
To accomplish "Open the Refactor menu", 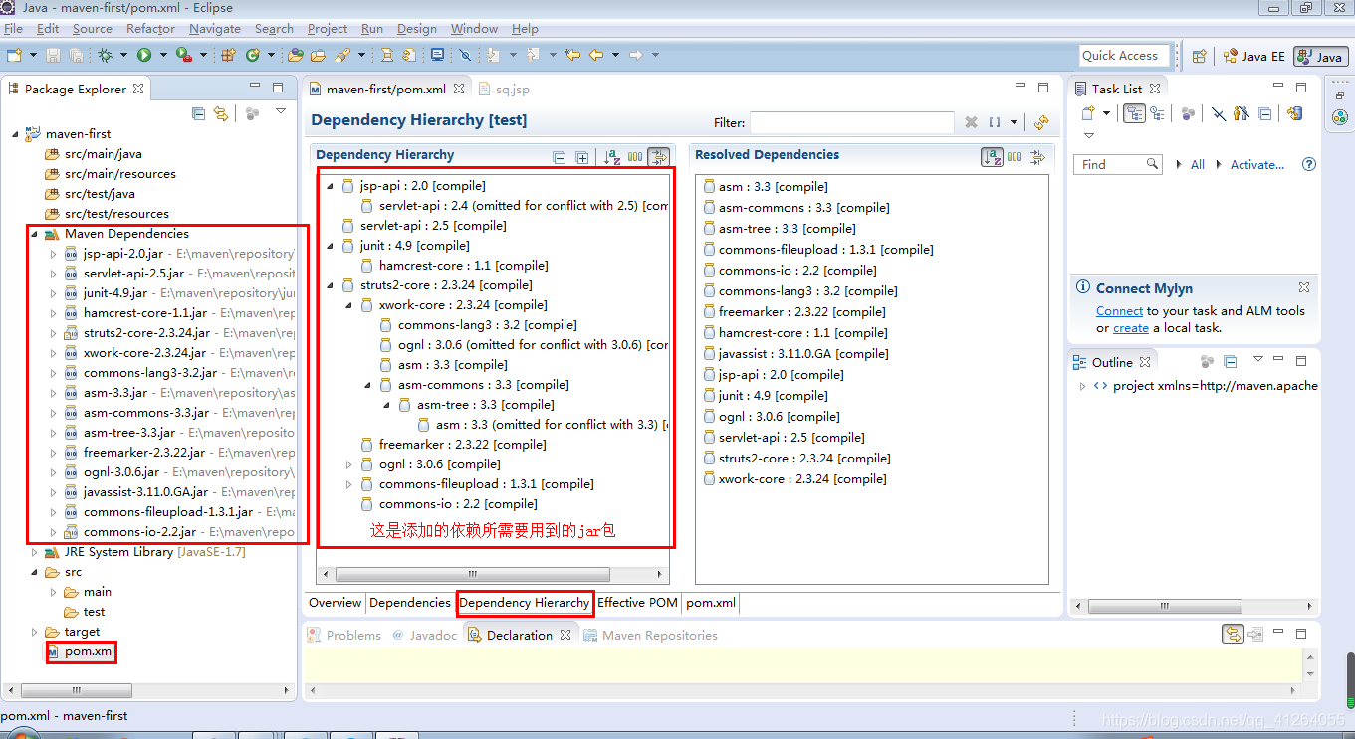I will [150, 29].
